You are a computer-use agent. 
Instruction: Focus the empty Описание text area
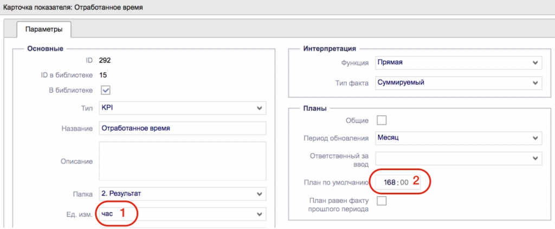(182, 161)
